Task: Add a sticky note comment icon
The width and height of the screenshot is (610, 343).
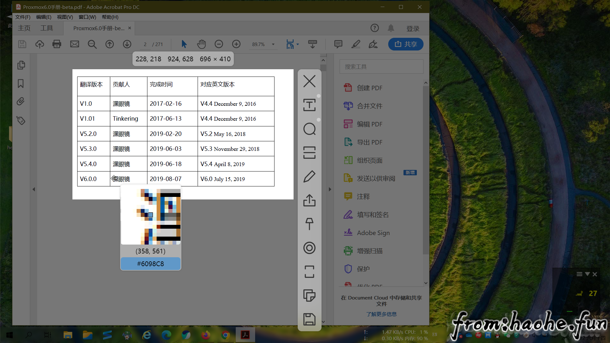Action: coord(338,44)
